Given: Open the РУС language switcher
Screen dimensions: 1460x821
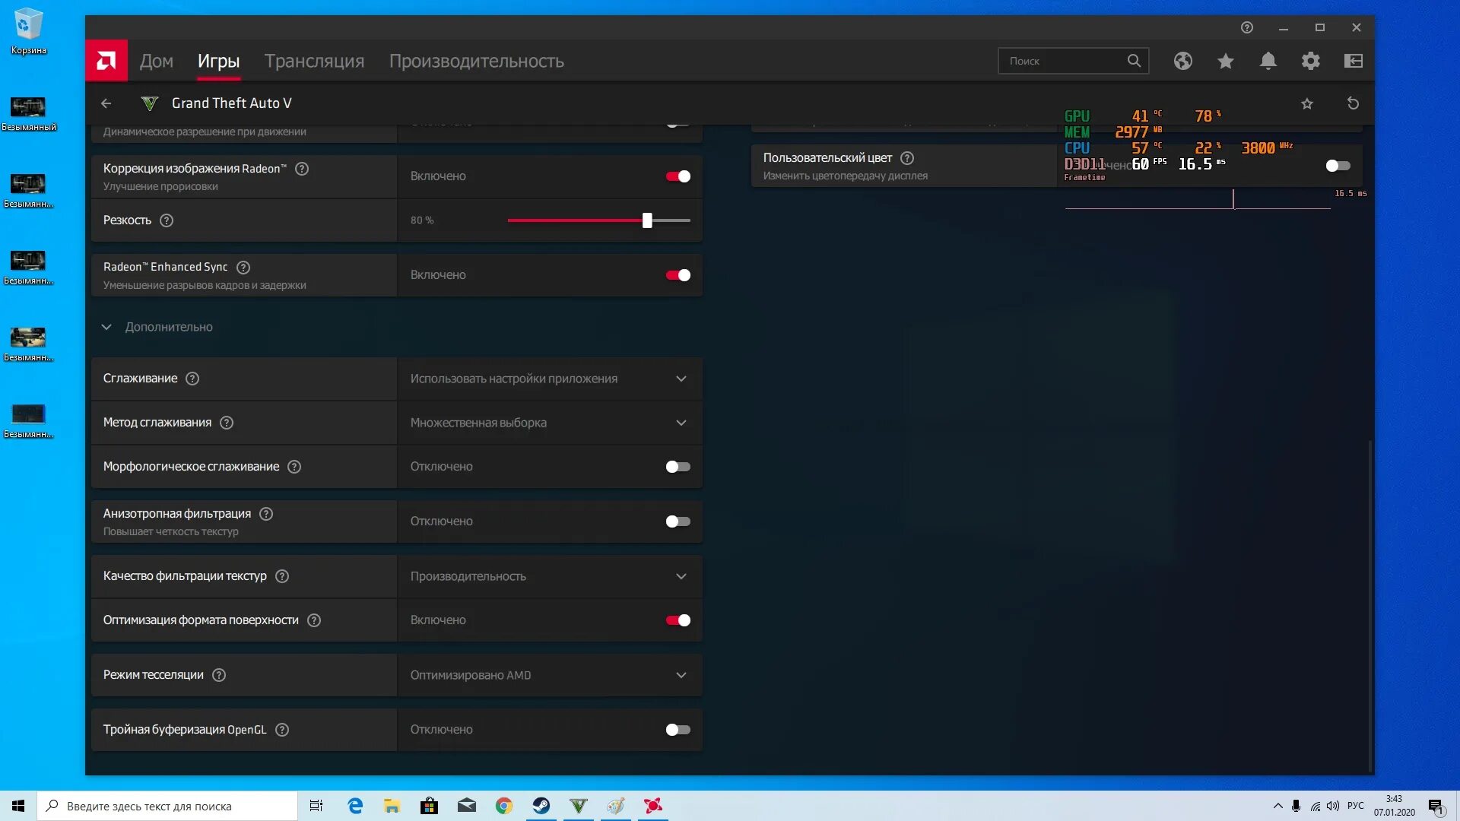Looking at the screenshot, I should [1355, 806].
